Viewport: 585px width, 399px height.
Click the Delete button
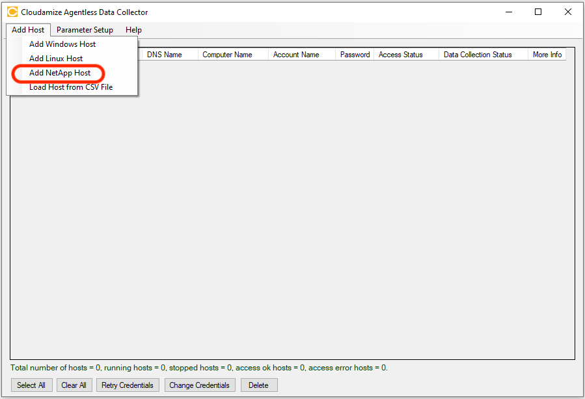click(259, 385)
